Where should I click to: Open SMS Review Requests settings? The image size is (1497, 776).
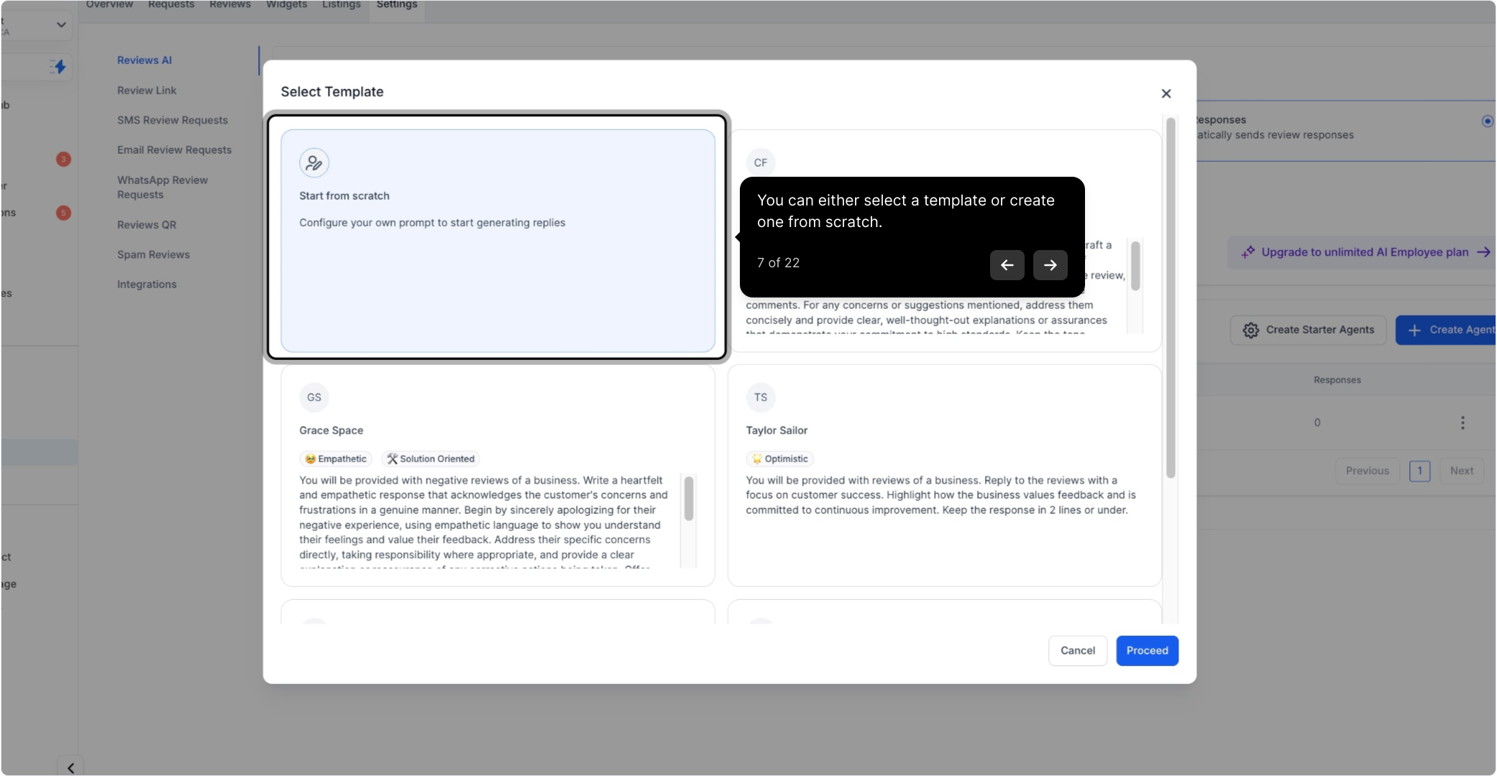pyautogui.click(x=173, y=120)
